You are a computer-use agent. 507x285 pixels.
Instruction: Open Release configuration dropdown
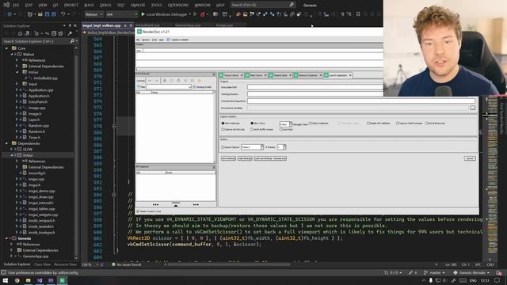(93, 14)
